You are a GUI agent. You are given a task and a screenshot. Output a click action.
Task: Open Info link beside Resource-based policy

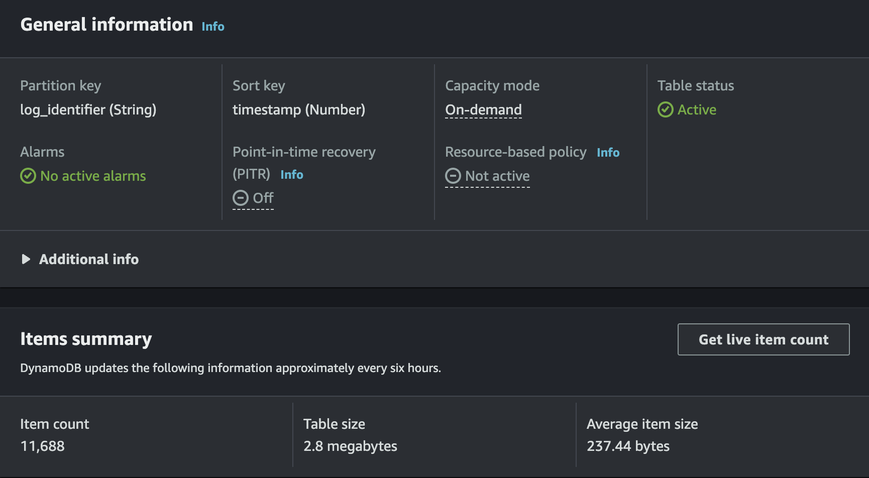[608, 153]
